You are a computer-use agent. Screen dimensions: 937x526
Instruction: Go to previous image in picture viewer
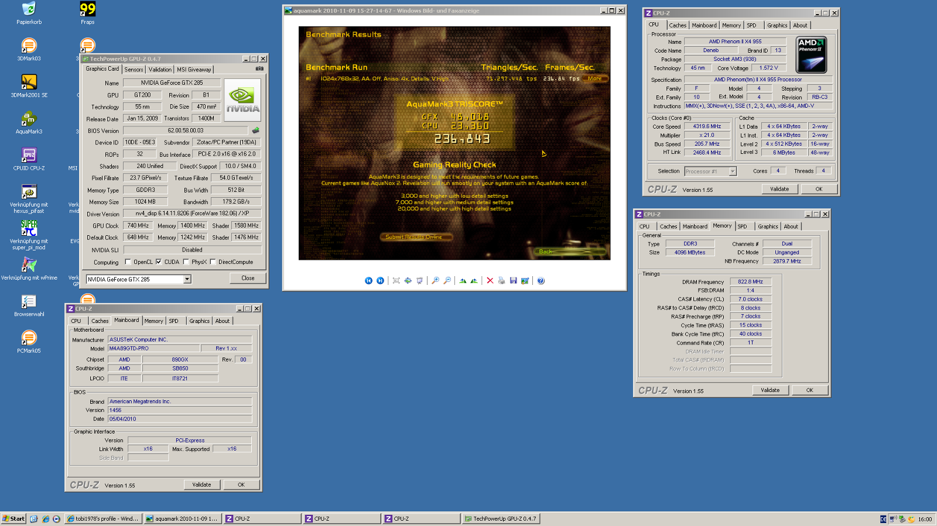(x=368, y=281)
